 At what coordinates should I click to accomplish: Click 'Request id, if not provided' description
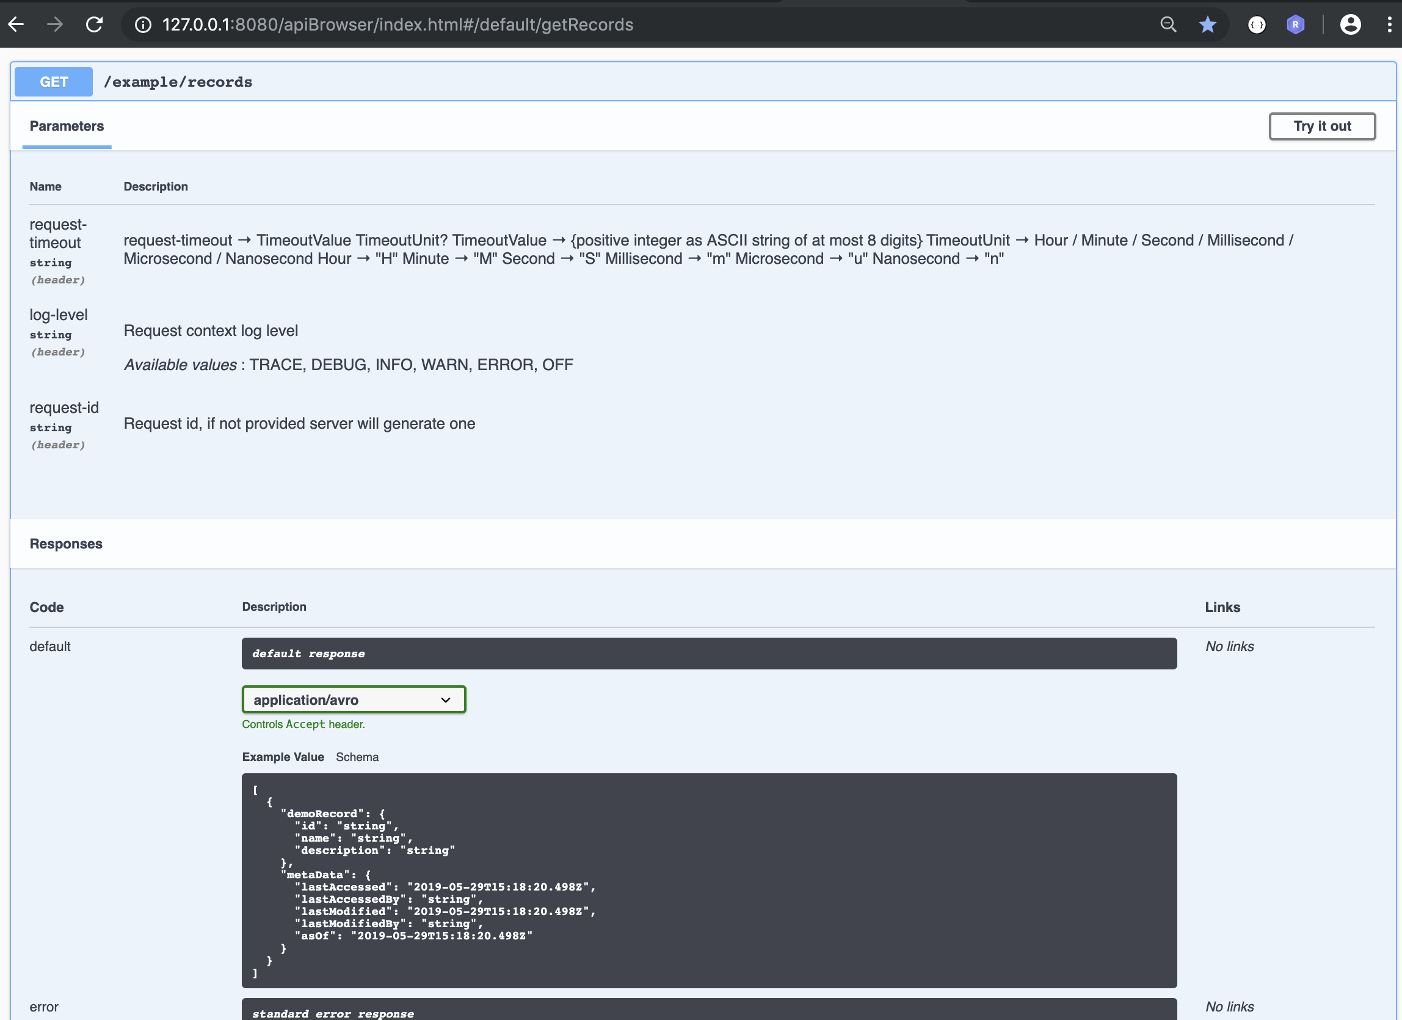point(299,423)
